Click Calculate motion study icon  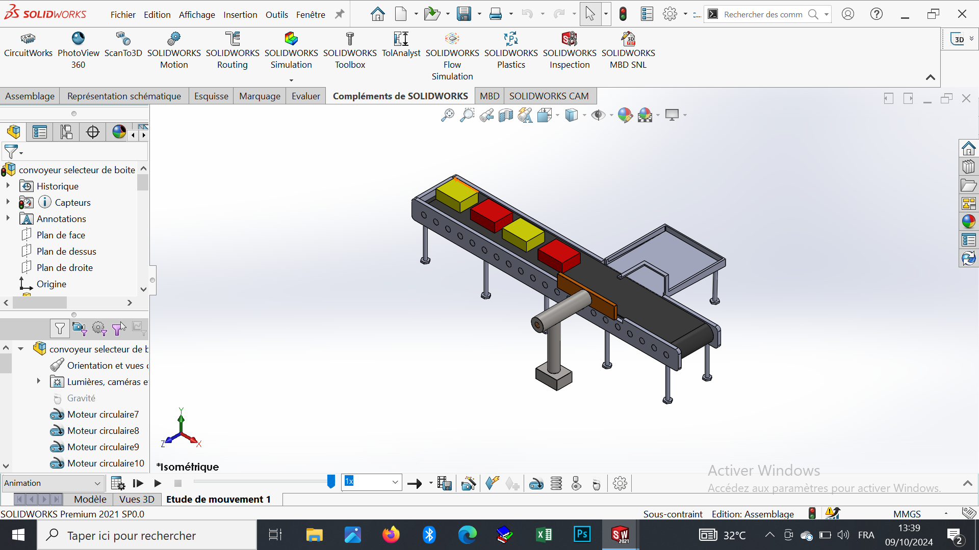(118, 483)
